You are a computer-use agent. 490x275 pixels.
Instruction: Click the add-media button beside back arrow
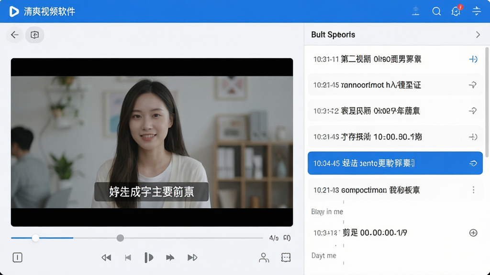pyautogui.click(x=34, y=34)
